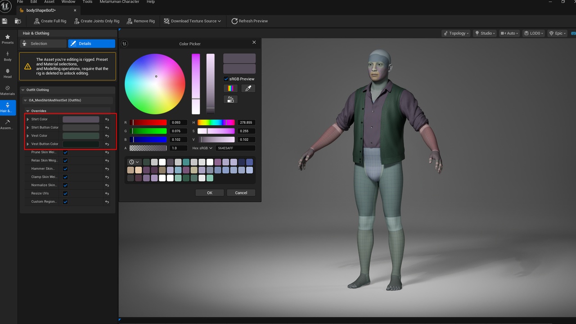The height and width of the screenshot is (324, 576).
Task: Close the bodyShapeBof2 tab
Action: pyautogui.click(x=75, y=10)
